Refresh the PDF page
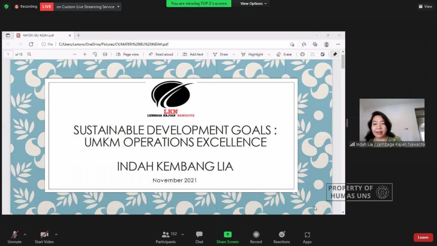The height and width of the screenshot is (246, 437). 31,44
